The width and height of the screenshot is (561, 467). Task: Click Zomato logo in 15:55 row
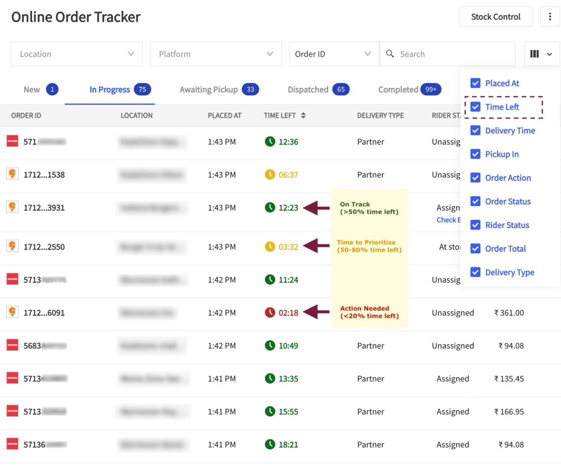tap(13, 411)
